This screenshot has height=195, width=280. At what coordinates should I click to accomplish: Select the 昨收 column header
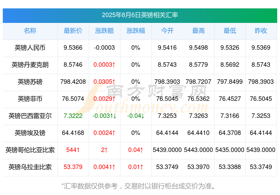tap(261, 31)
